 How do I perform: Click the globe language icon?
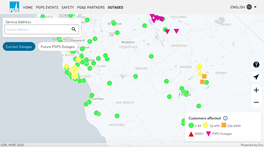[249, 7]
